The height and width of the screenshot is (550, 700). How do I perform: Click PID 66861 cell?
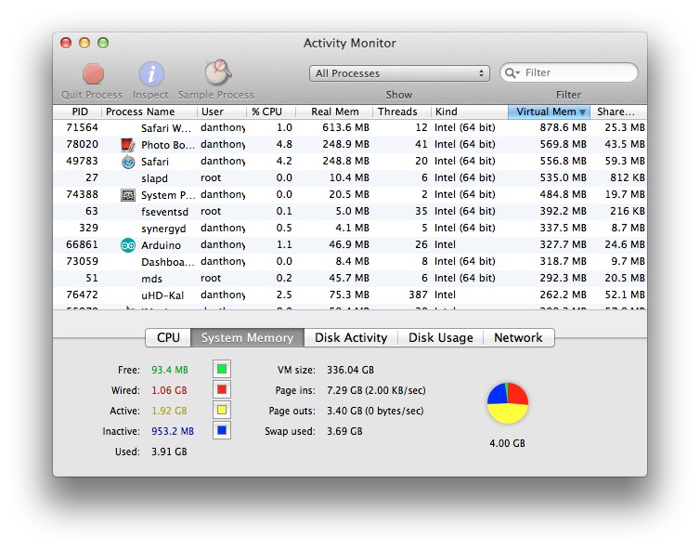[x=82, y=245]
